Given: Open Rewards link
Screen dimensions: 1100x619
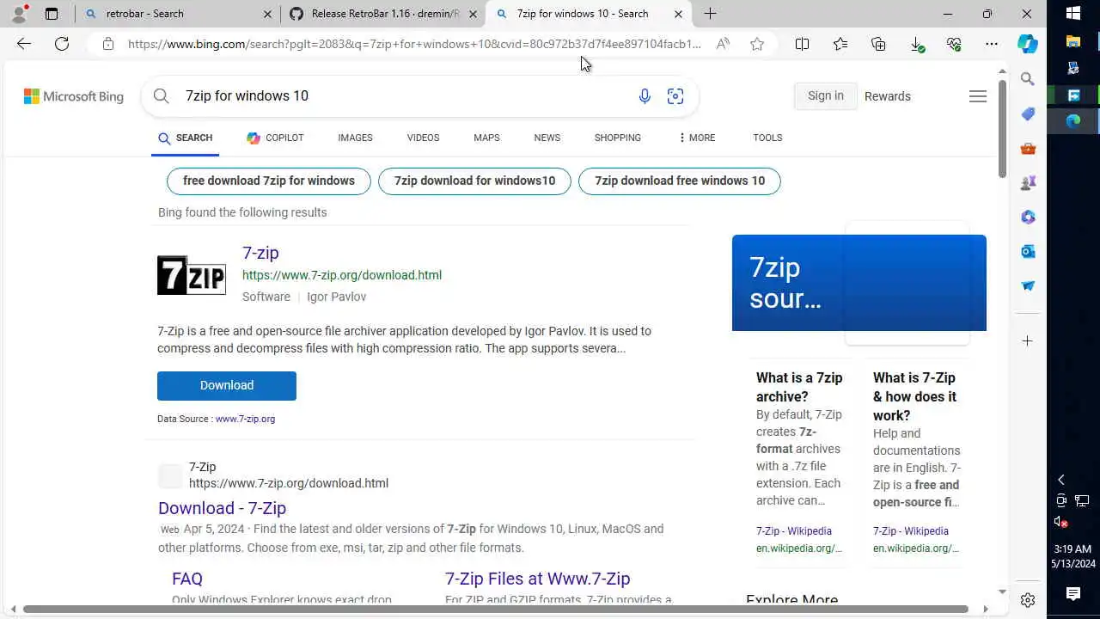Looking at the screenshot, I should pyautogui.click(x=888, y=96).
